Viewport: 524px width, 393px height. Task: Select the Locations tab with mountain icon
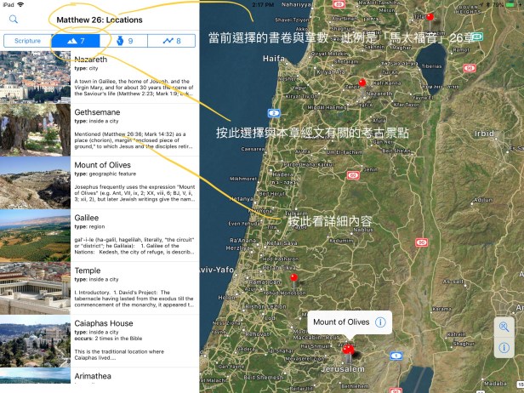coord(76,41)
